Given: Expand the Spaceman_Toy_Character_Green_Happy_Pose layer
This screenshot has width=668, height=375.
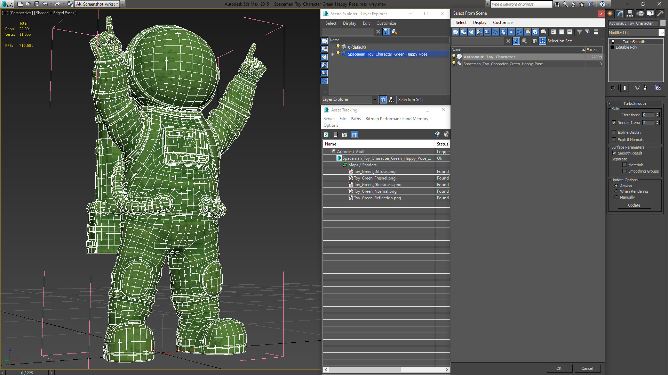Looking at the screenshot, I should [x=332, y=54].
